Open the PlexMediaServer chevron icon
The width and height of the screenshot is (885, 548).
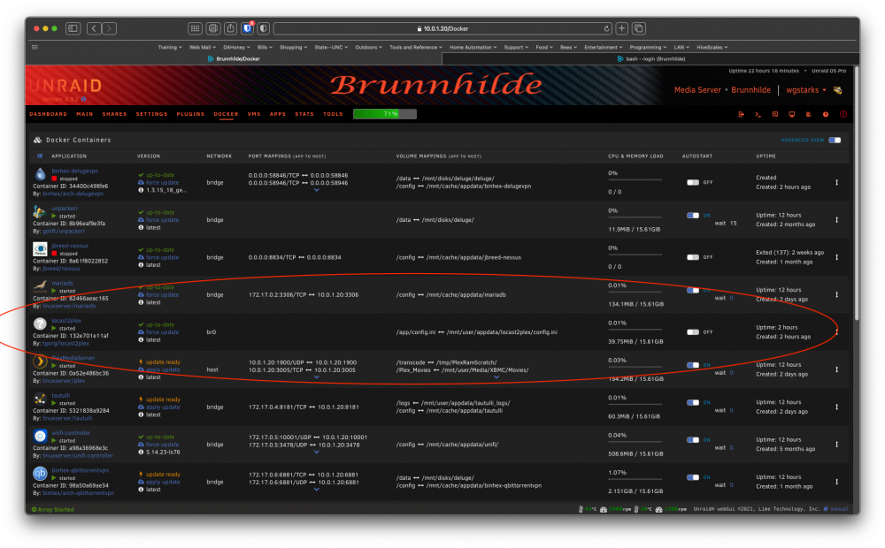pyautogui.click(x=40, y=361)
